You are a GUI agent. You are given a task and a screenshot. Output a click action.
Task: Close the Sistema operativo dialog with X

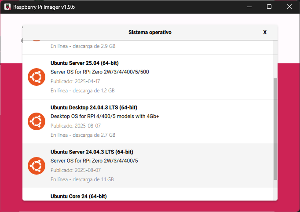265,33
